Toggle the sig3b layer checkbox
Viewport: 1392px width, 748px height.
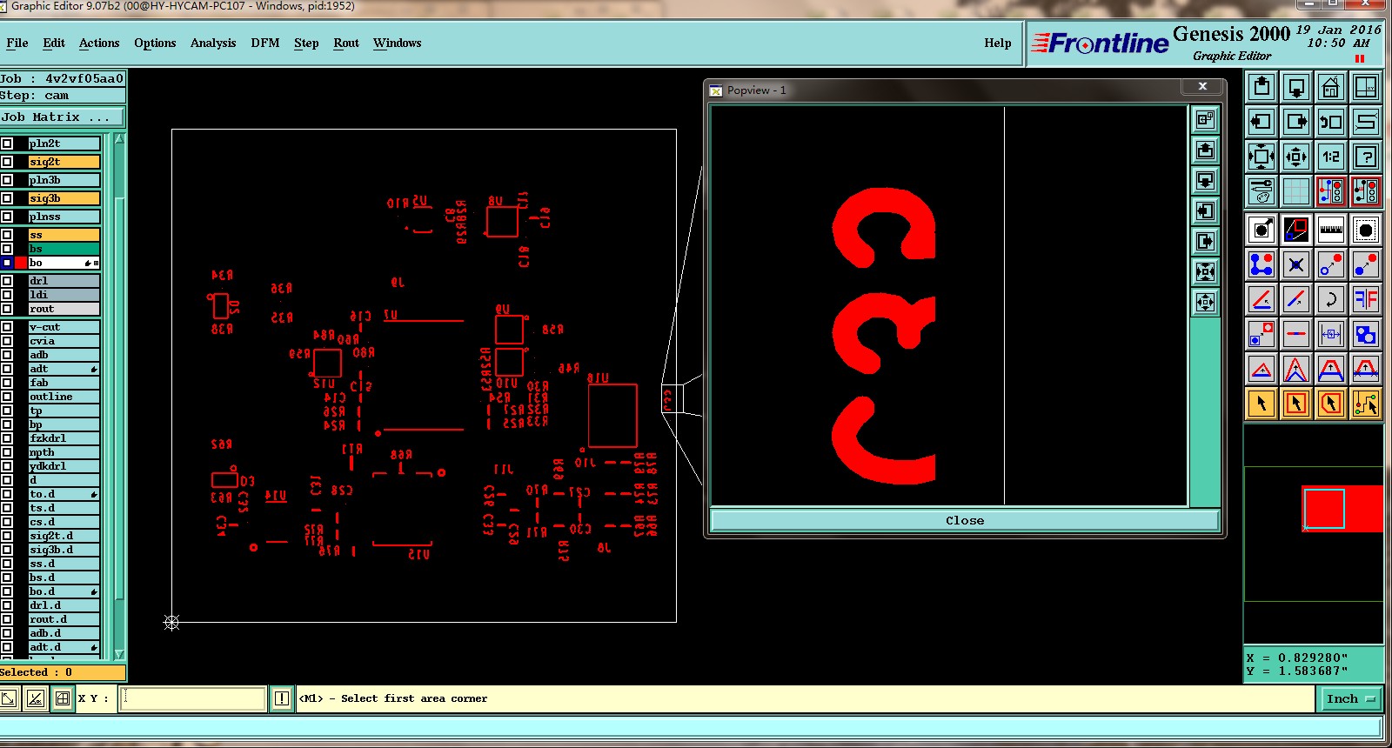click(7, 198)
